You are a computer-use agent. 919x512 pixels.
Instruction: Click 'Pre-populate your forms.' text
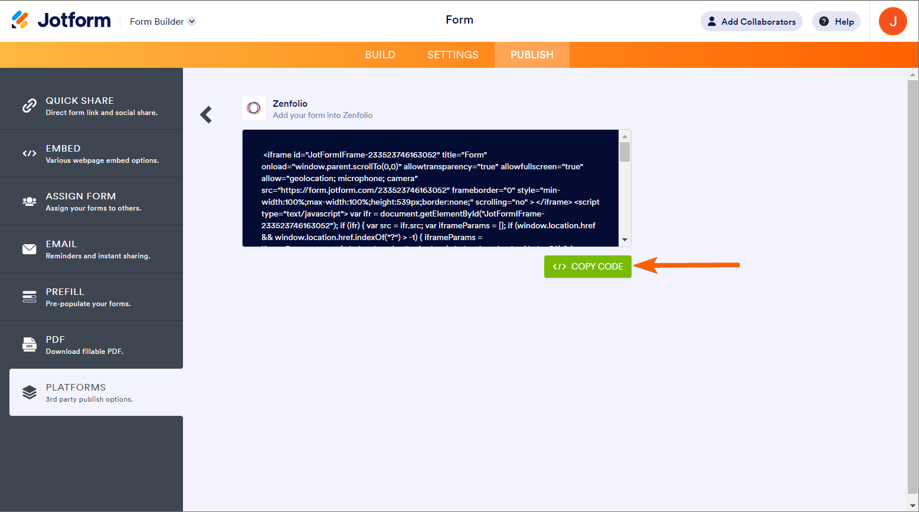(88, 304)
